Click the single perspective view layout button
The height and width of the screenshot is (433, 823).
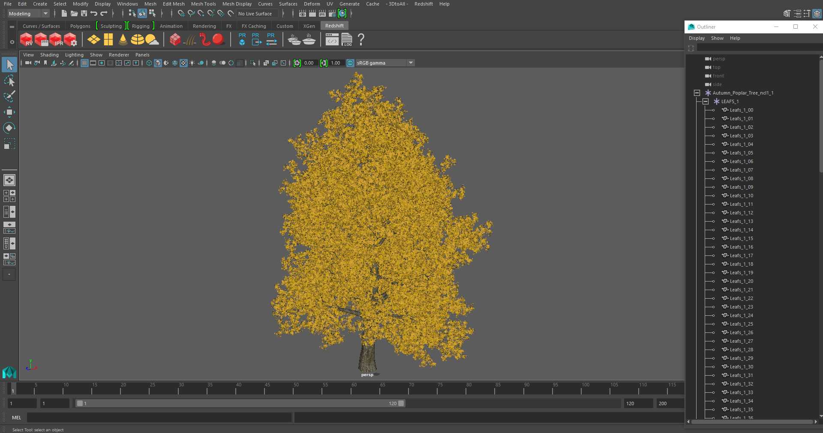point(9,180)
